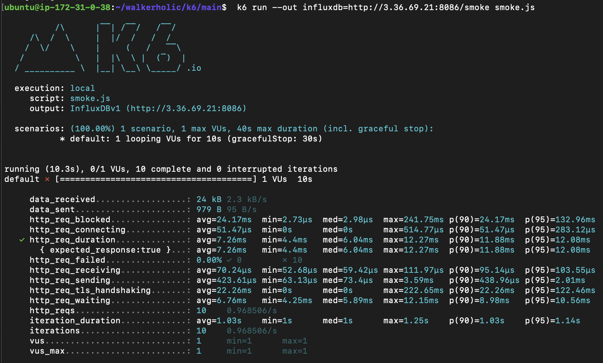
Task: Click the http_reqs metric label
Action: [52, 311]
